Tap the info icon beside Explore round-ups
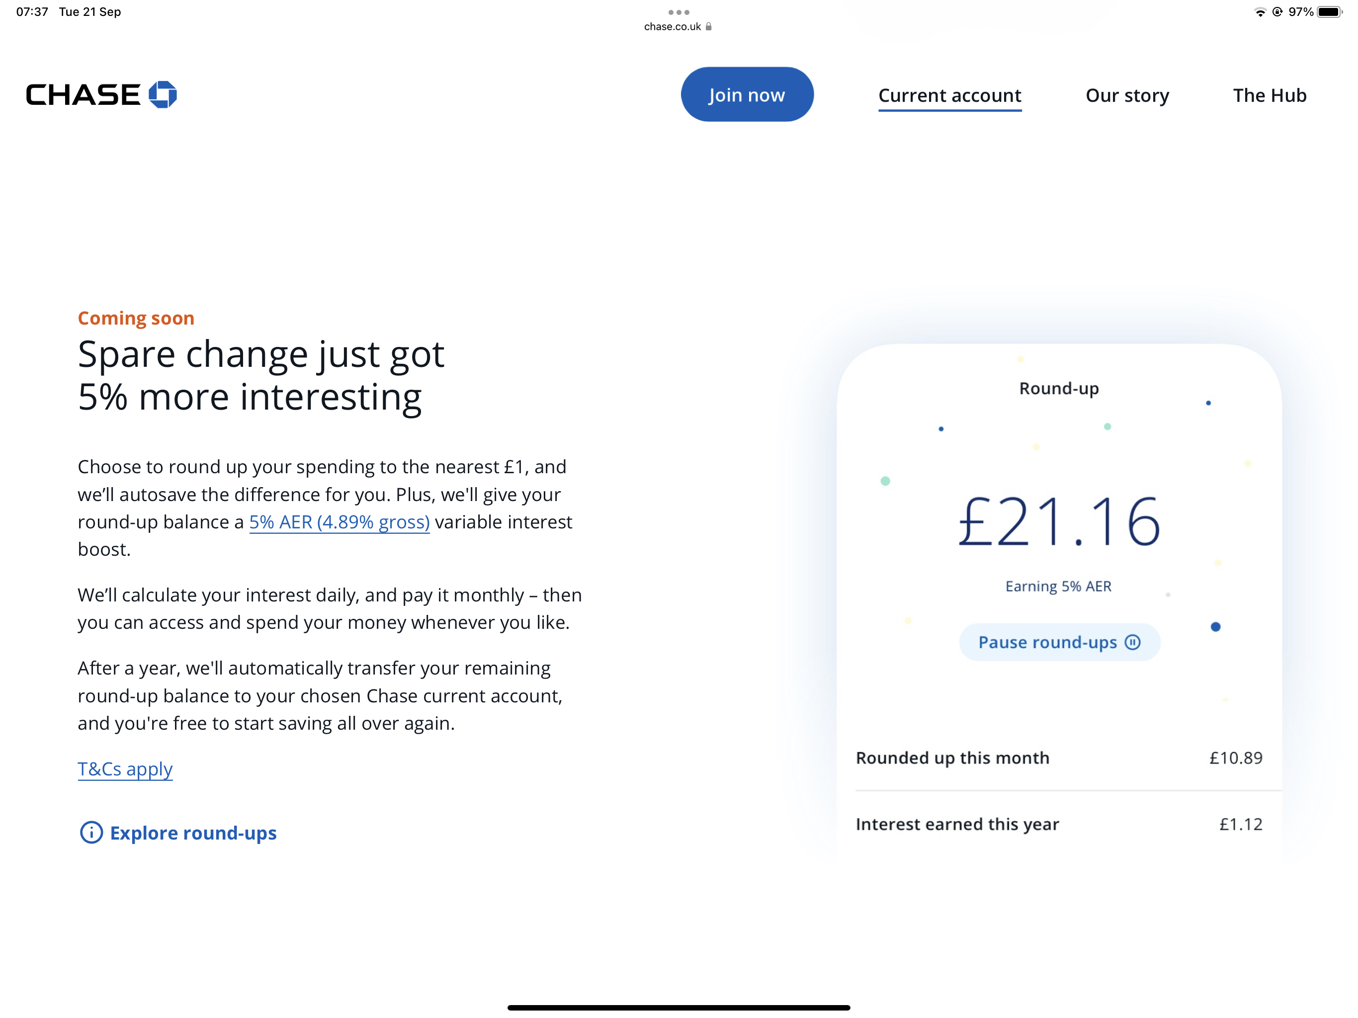 tap(91, 833)
